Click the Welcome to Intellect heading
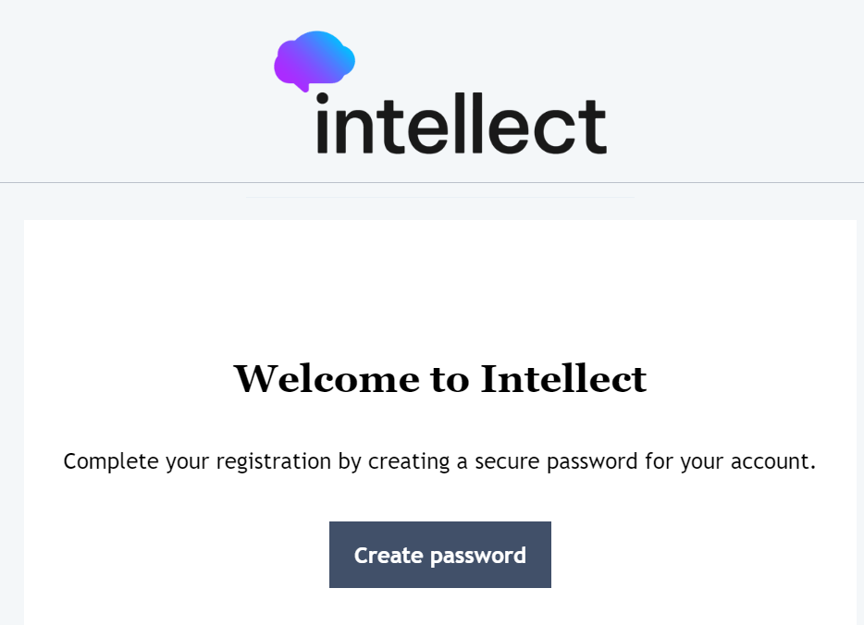The width and height of the screenshot is (864, 625). (440, 379)
